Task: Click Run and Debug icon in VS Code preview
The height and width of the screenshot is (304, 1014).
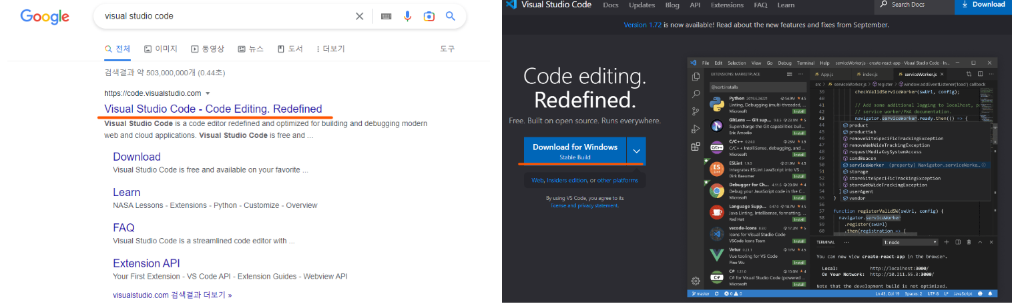Action: [696, 129]
